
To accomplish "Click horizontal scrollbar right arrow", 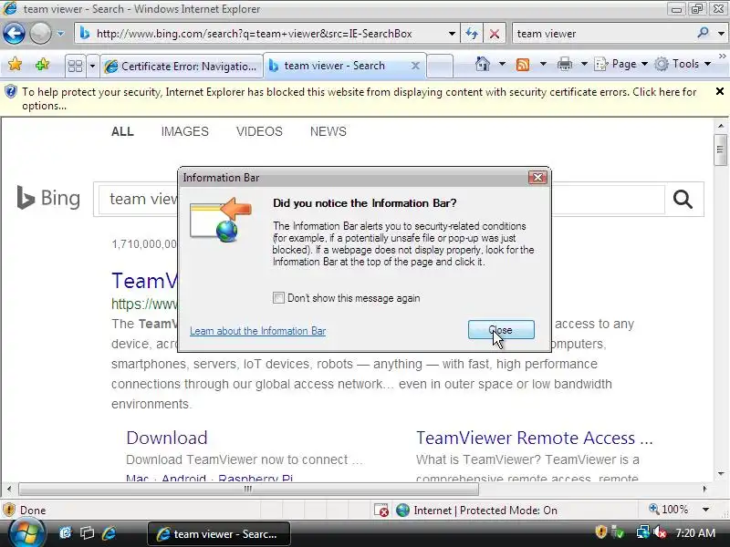I will [x=704, y=489].
